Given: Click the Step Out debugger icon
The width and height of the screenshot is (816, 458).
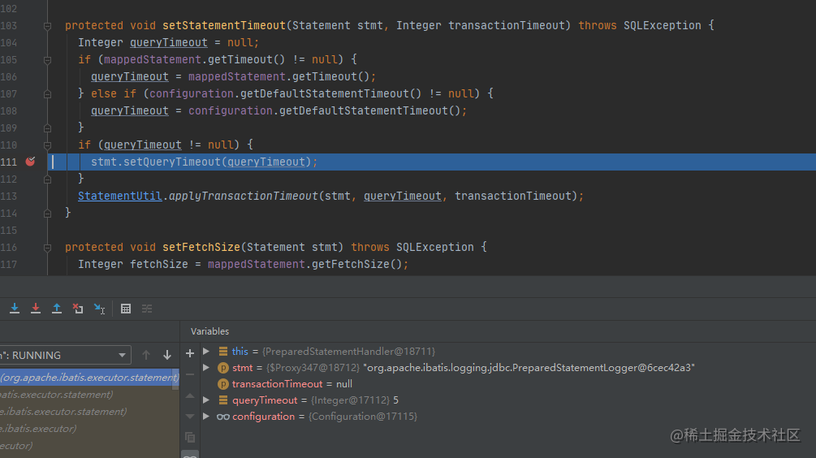Looking at the screenshot, I should point(57,309).
